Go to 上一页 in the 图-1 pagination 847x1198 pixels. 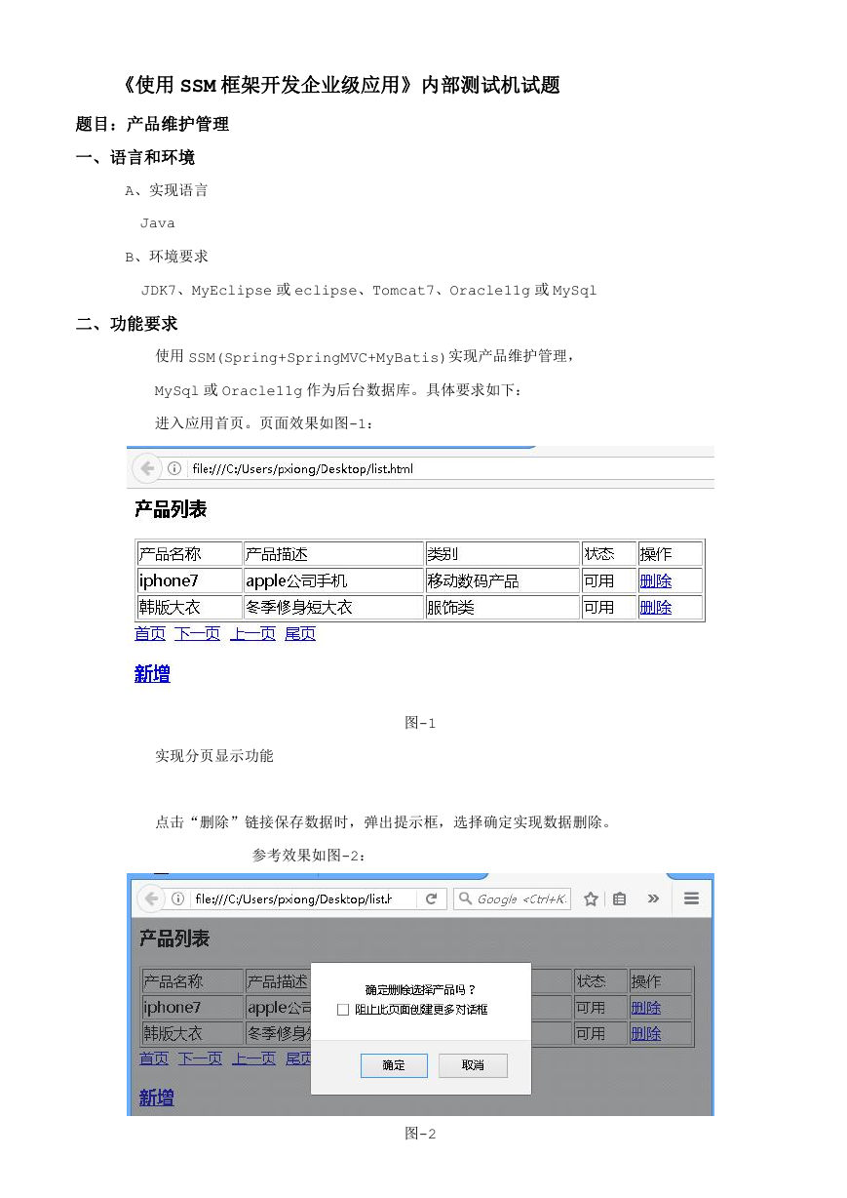pyautogui.click(x=253, y=634)
